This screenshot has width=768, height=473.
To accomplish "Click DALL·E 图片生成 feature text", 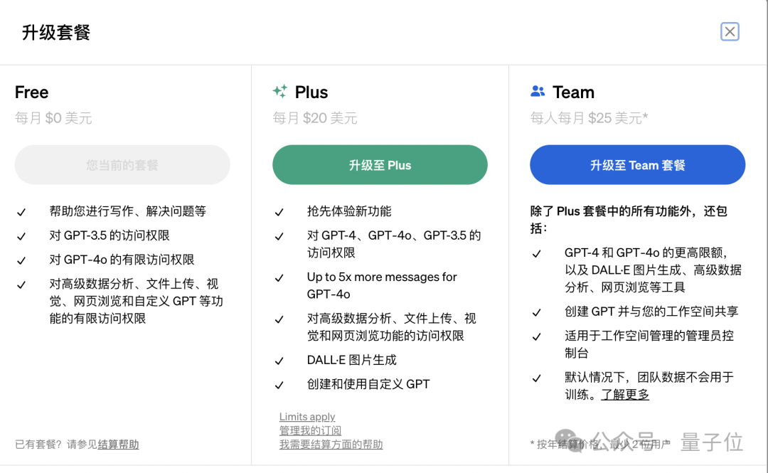I will click(x=352, y=360).
